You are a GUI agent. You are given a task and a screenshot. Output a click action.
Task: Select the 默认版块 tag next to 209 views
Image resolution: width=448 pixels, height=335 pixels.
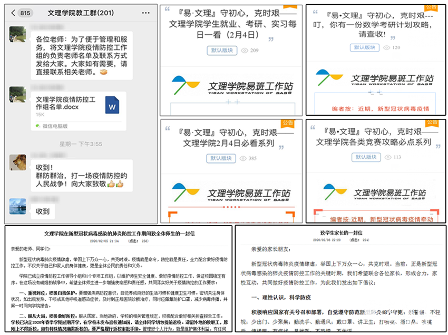click(x=221, y=50)
